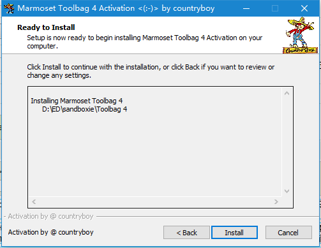The image size is (321, 248).
Task: Click the scroll right arrow in summary box
Action: [276, 201]
